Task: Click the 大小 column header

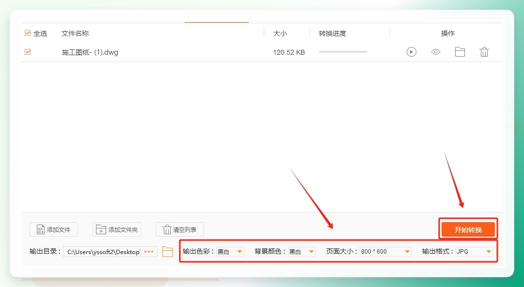Action: (x=280, y=33)
